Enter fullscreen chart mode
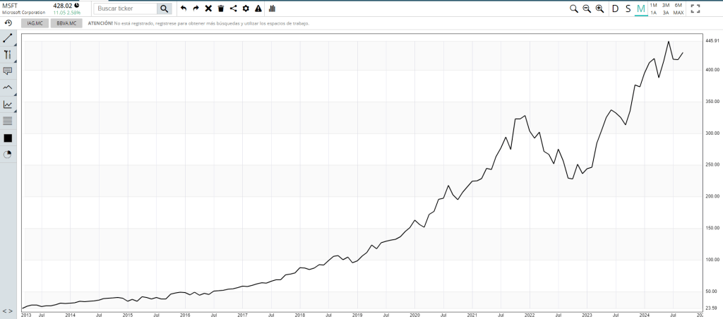This screenshot has height=319, width=723. pyautogui.click(x=695, y=8)
